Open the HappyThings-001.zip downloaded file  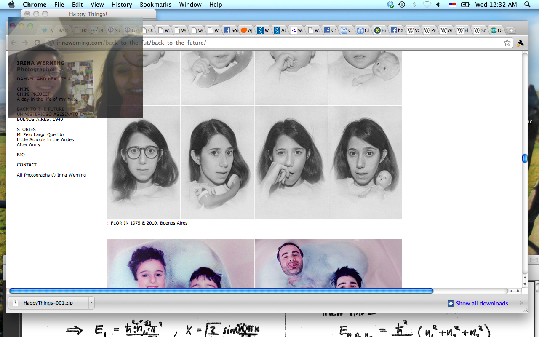point(48,302)
